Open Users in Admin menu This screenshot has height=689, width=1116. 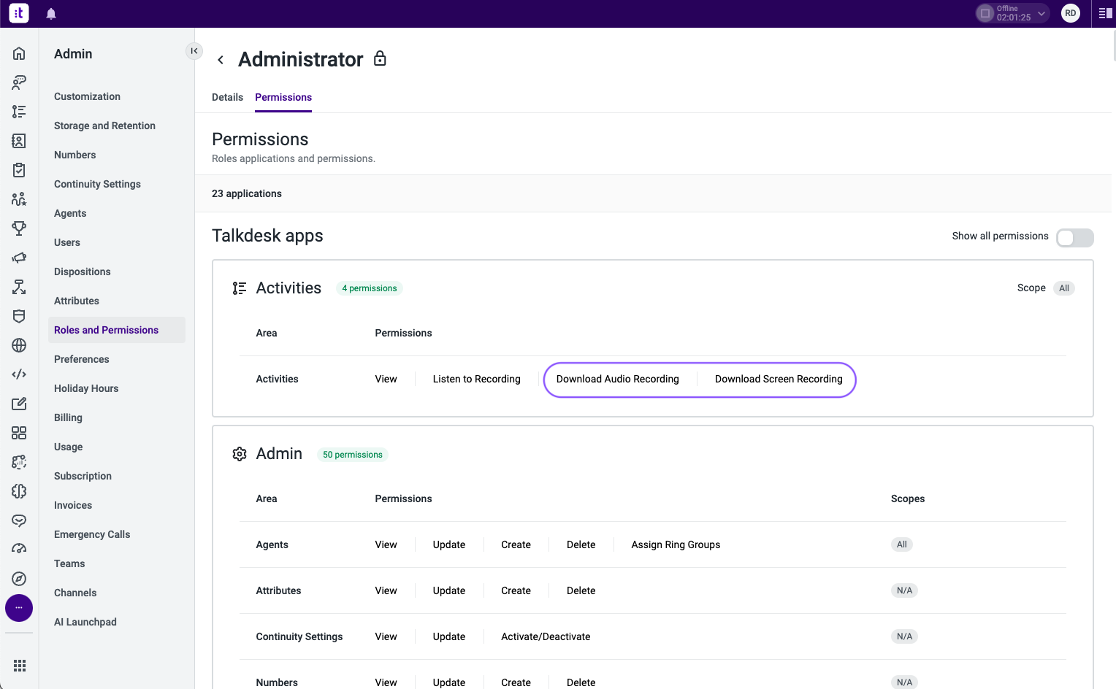(67, 242)
